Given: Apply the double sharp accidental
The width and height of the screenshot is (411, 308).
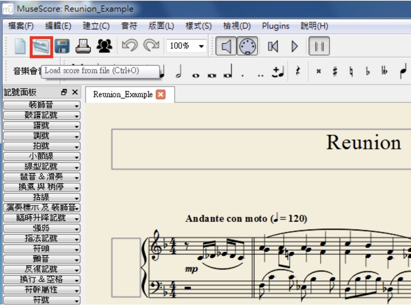Looking at the screenshot, I should click(x=319, y=72).
